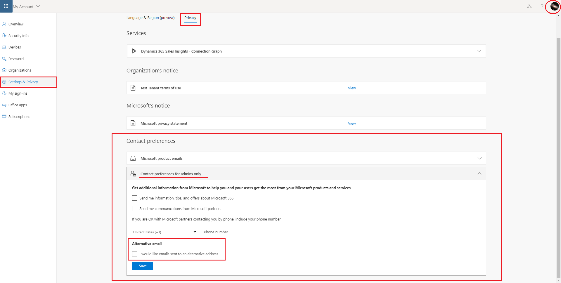Open the United States (+1) country code dropdown
This screenshot has width=561, height=283.
click(165, 232)
